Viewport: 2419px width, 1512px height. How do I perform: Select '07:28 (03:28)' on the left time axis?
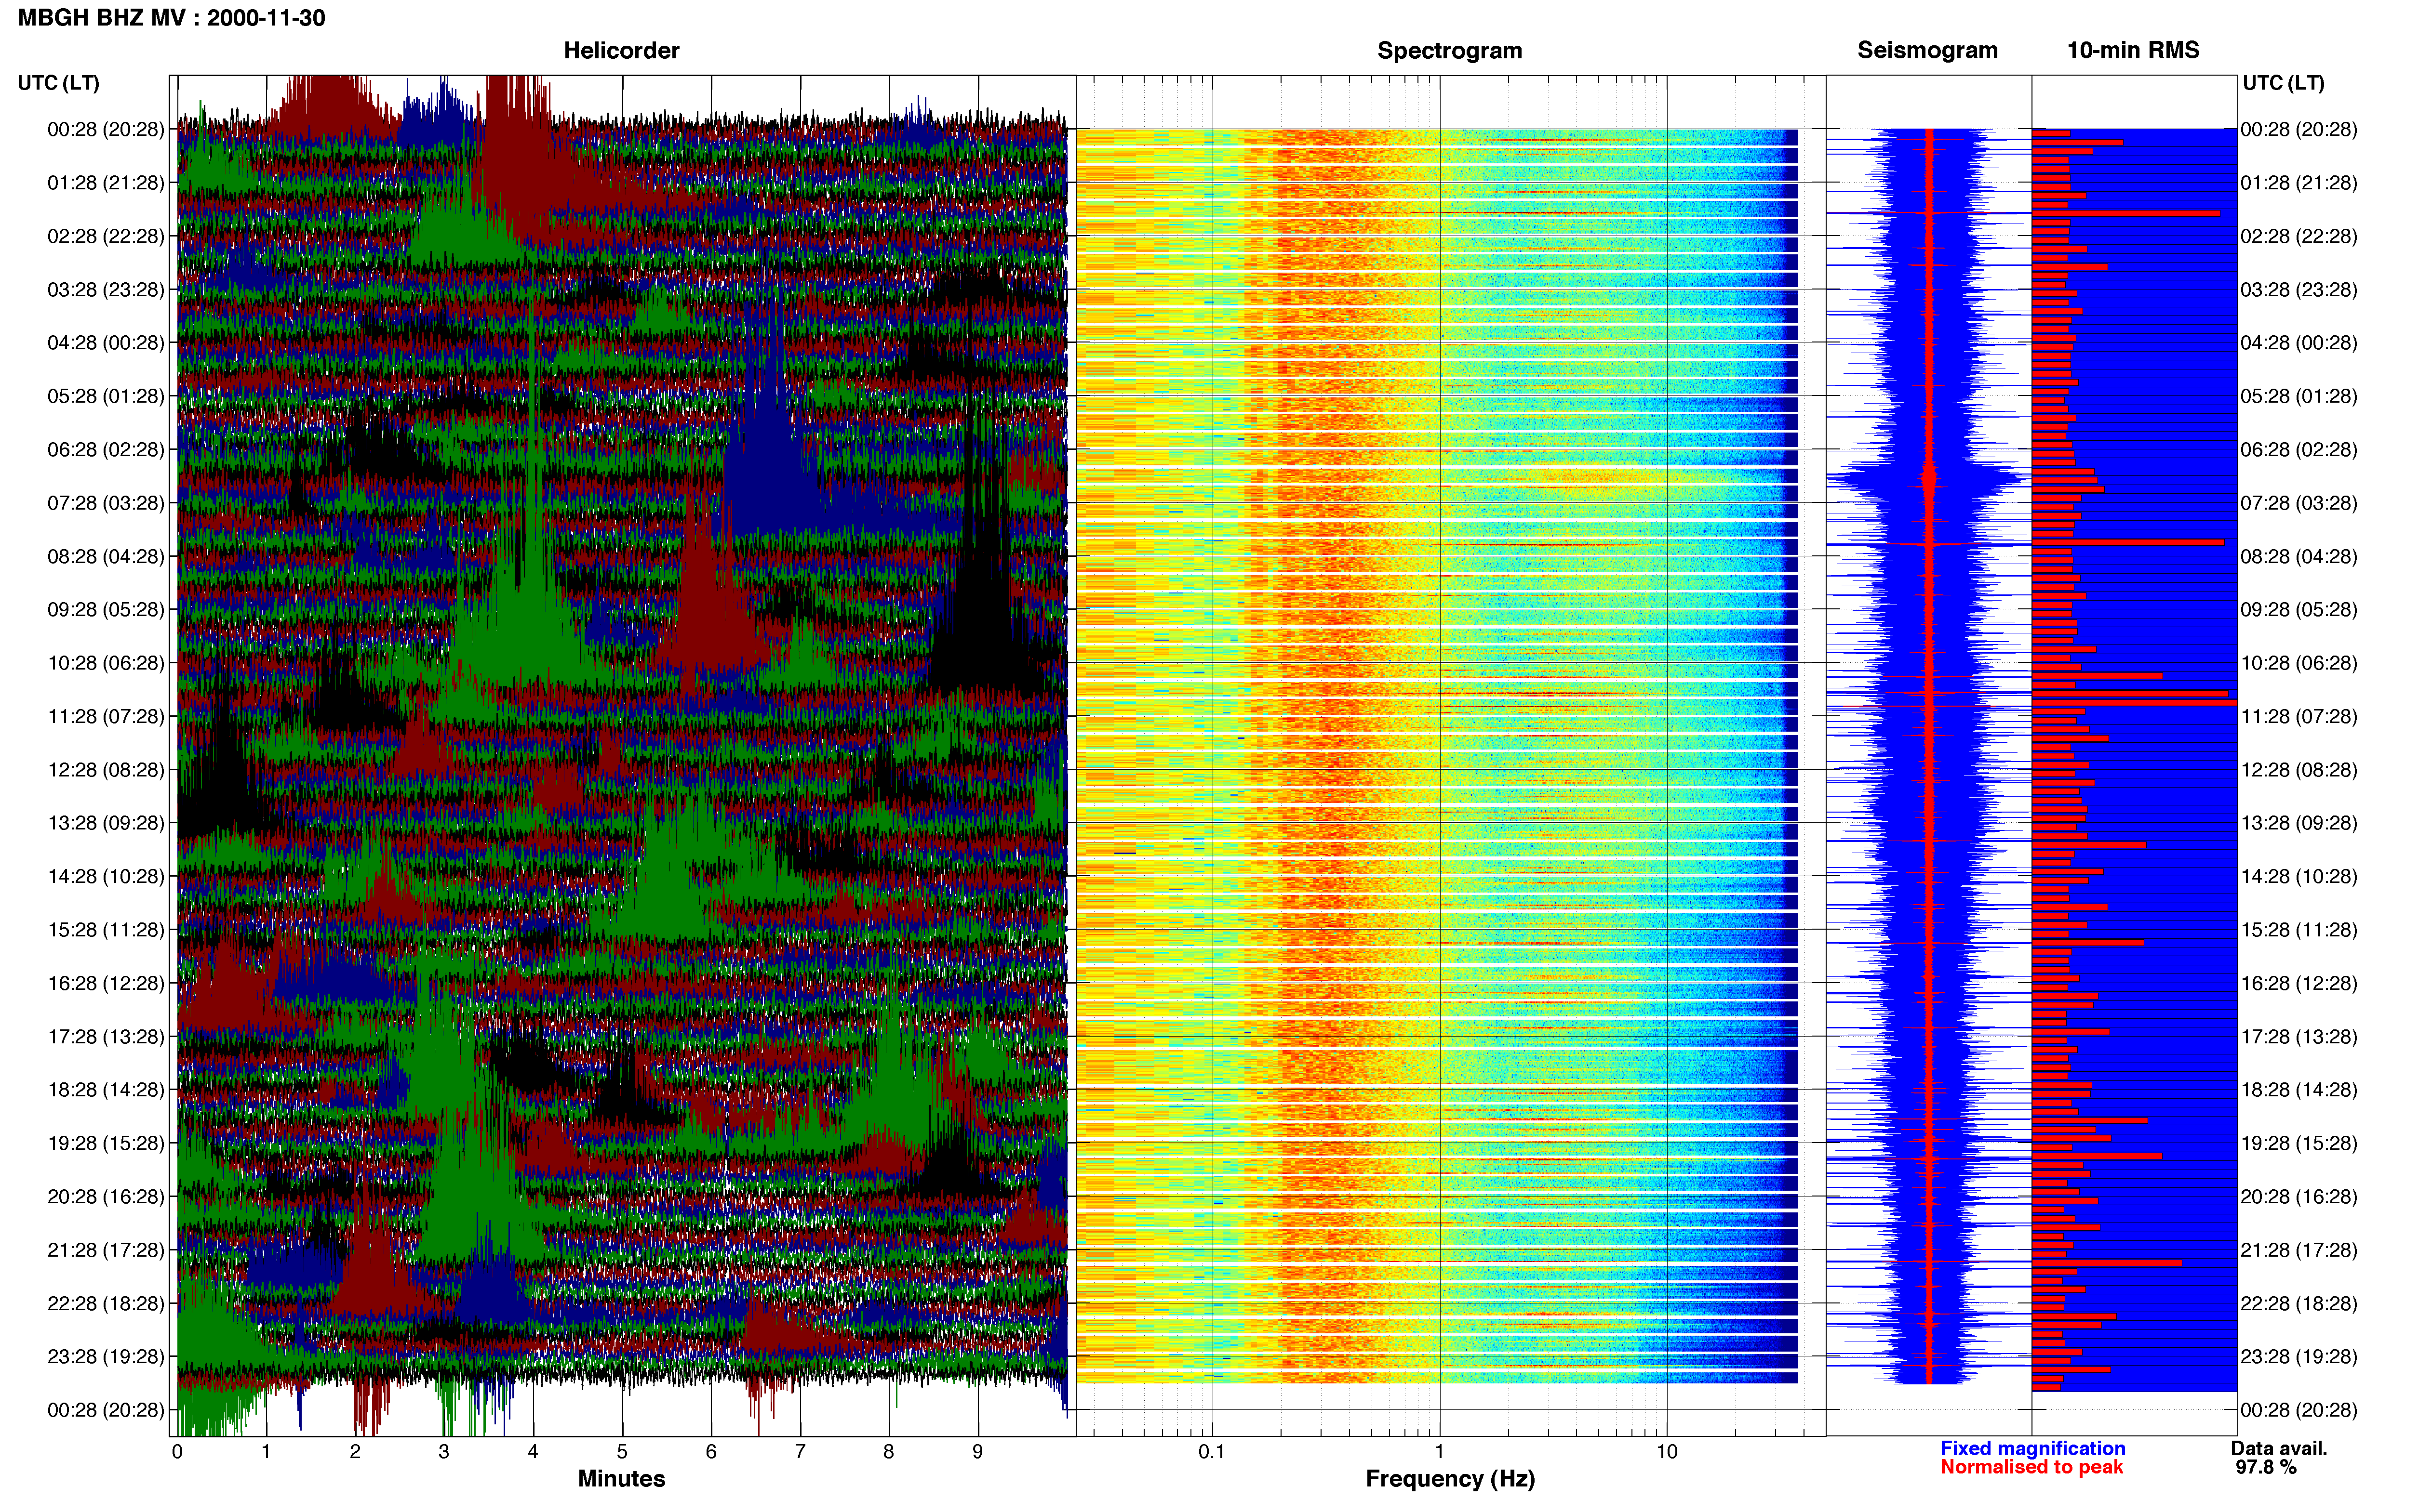tap(106, 503)
